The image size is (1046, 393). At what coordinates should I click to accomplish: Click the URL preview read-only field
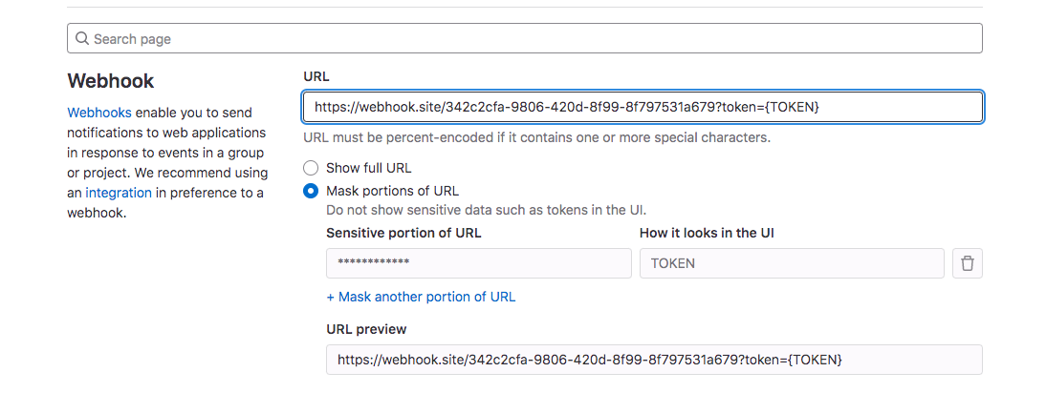coord(654,360)
